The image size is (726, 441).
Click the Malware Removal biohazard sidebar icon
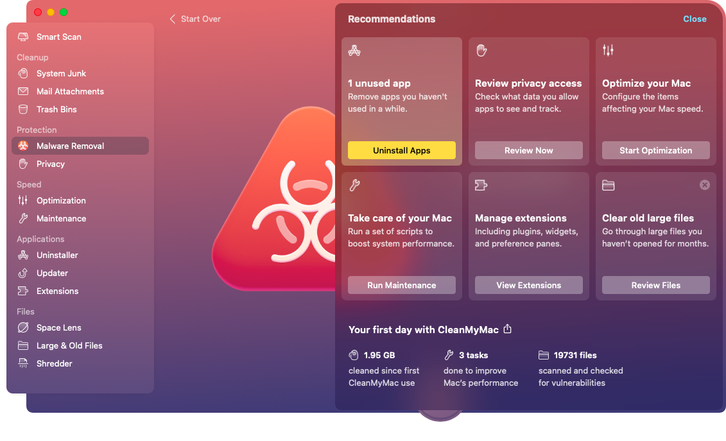pyautogui.click(x=22, y=146)
